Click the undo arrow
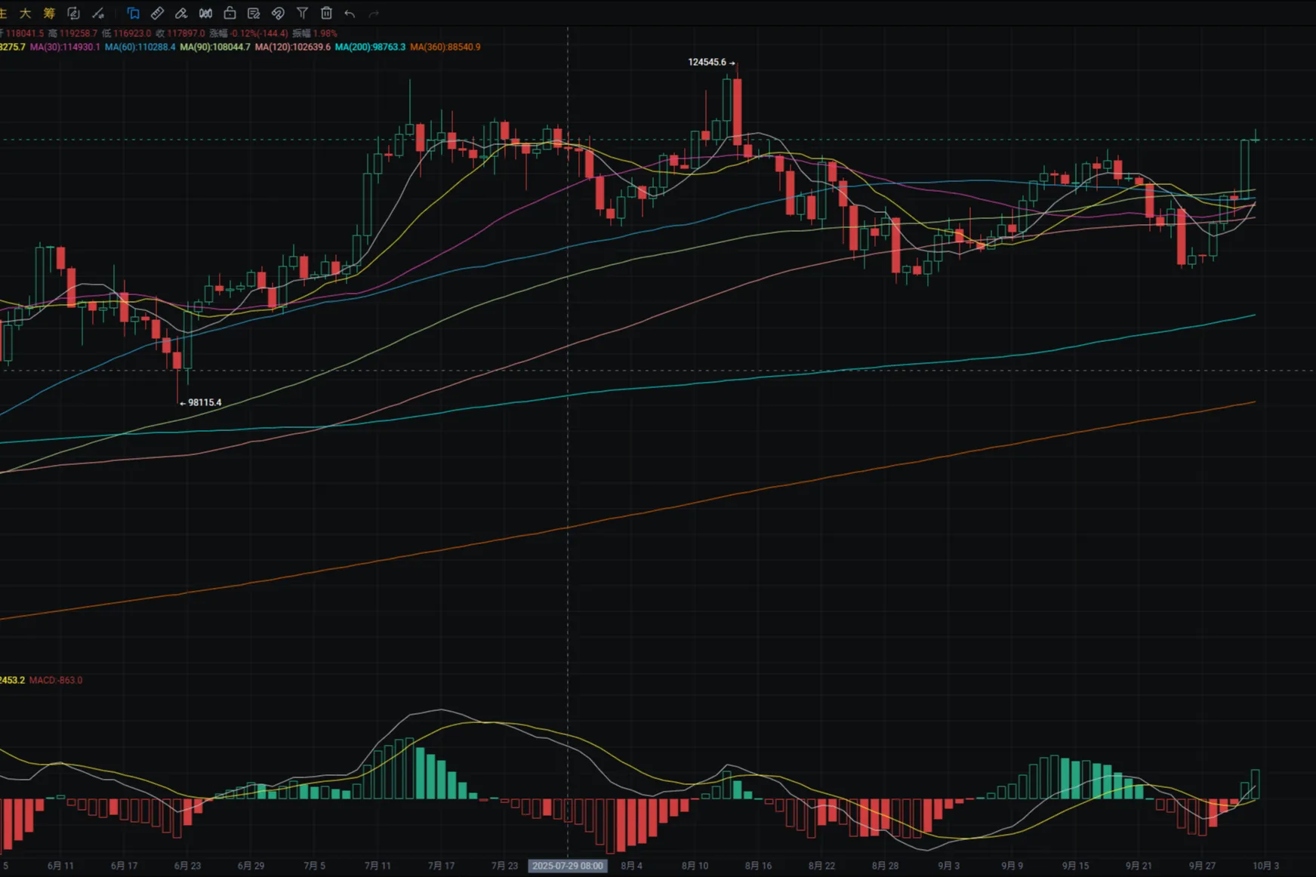 350,14
